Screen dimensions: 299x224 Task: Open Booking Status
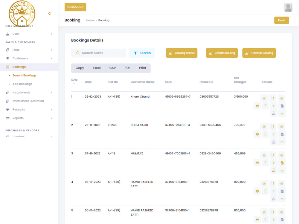(x=181, y=53)
